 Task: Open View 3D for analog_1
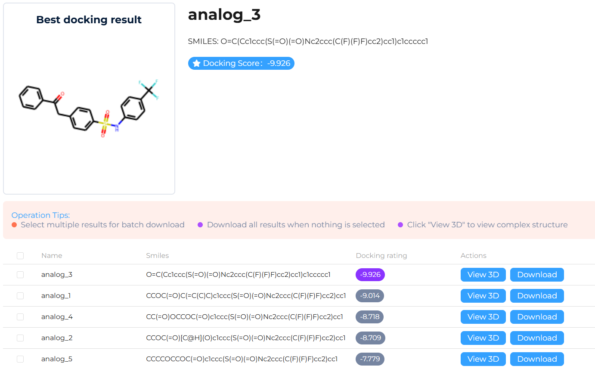[x=483, y=296]
